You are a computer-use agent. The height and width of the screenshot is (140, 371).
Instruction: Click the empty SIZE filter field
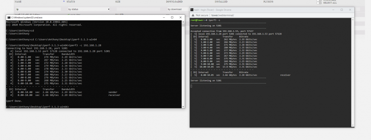click(x=138, y=9)
